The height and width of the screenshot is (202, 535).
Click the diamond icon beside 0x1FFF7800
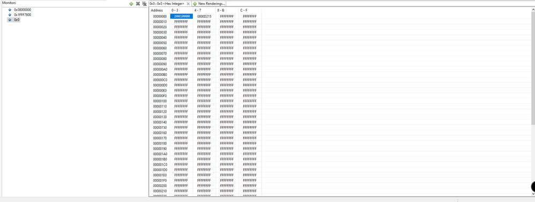10,14
